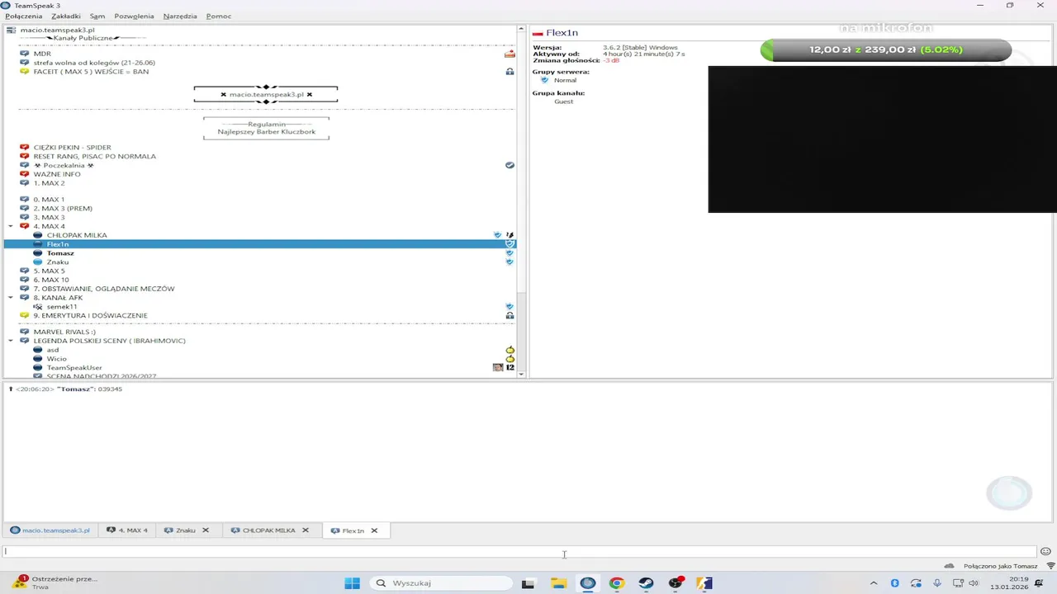Click the server icon next to macio.teamspeak3.pl
The height and width of the screenshot is (594, 1057).
pyautogui.click(x=11, y=30)
